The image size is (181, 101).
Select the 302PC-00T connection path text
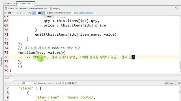[27, 8]
